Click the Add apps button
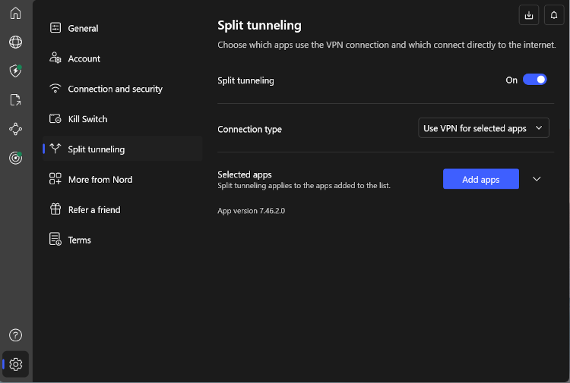 pyautogui.click(x=481, y=179)
